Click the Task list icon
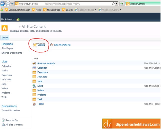Image resolution: width=161 pixels, height=129 pixels. click(34, 99)
